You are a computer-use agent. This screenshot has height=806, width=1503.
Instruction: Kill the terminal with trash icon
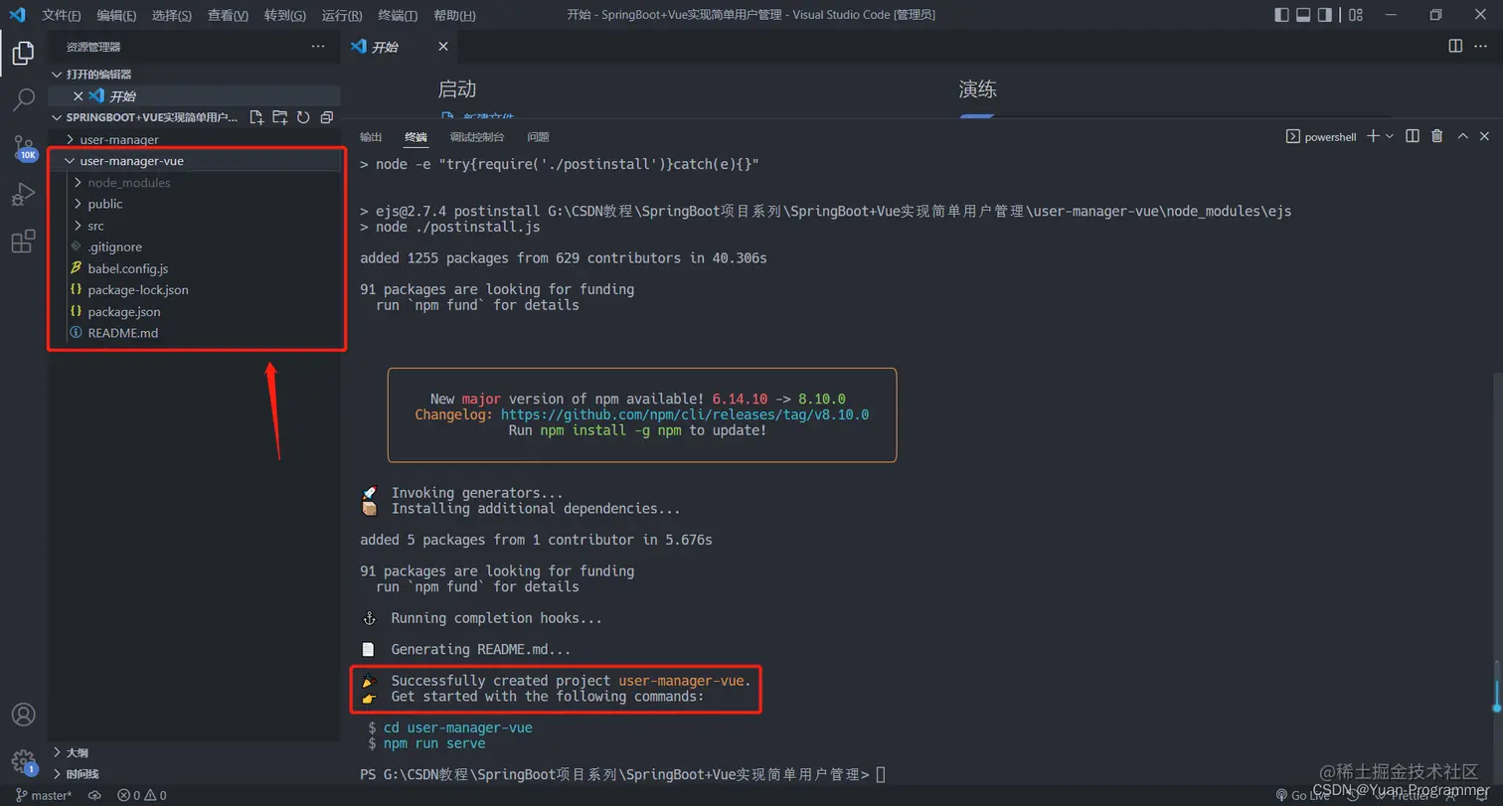tap(1436, 136)
